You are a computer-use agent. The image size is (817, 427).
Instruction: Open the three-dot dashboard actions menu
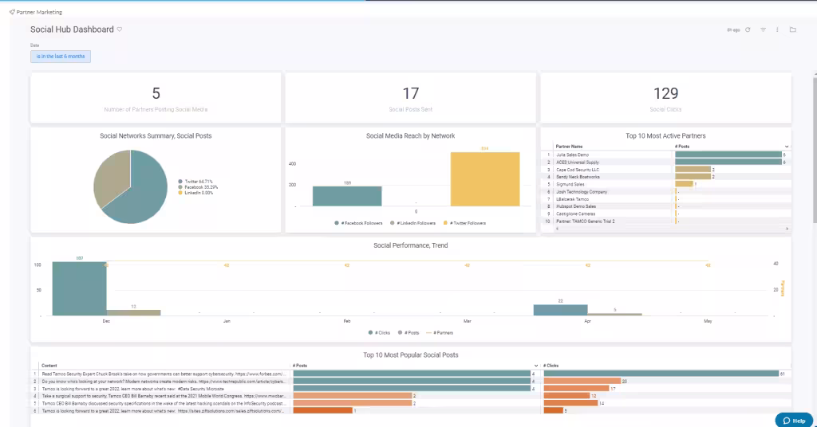pyautogui.click(x=777, y=29)
